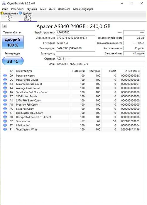147x205 pixels.
Task: Click the serial number field
Action: point(76,38)
